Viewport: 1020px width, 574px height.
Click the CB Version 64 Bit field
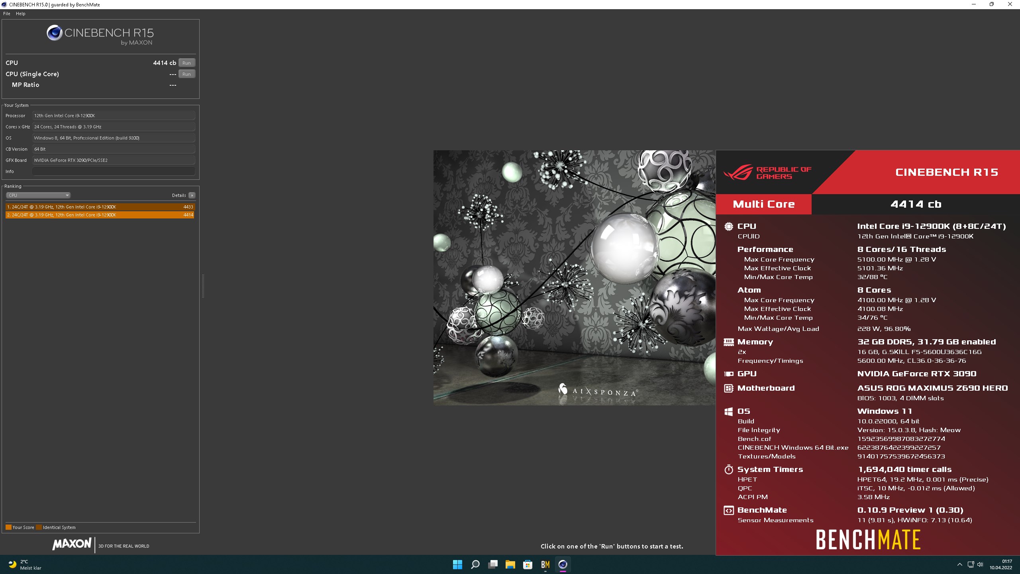(x=114, y=149)
